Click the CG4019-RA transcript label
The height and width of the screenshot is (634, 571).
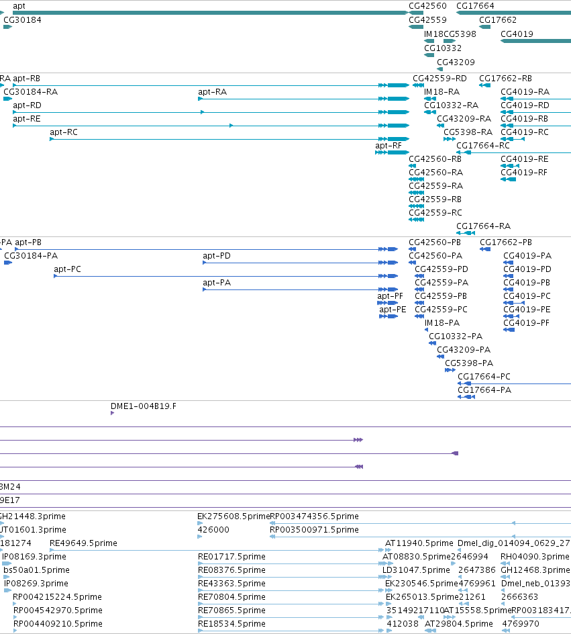tap(525, 92)
